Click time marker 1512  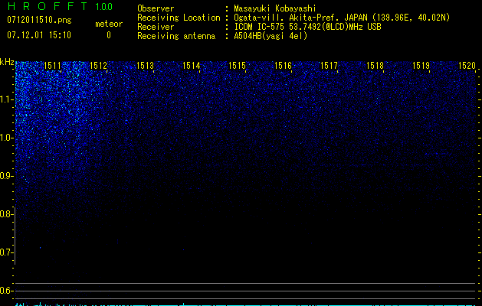[x=98, y=66]
